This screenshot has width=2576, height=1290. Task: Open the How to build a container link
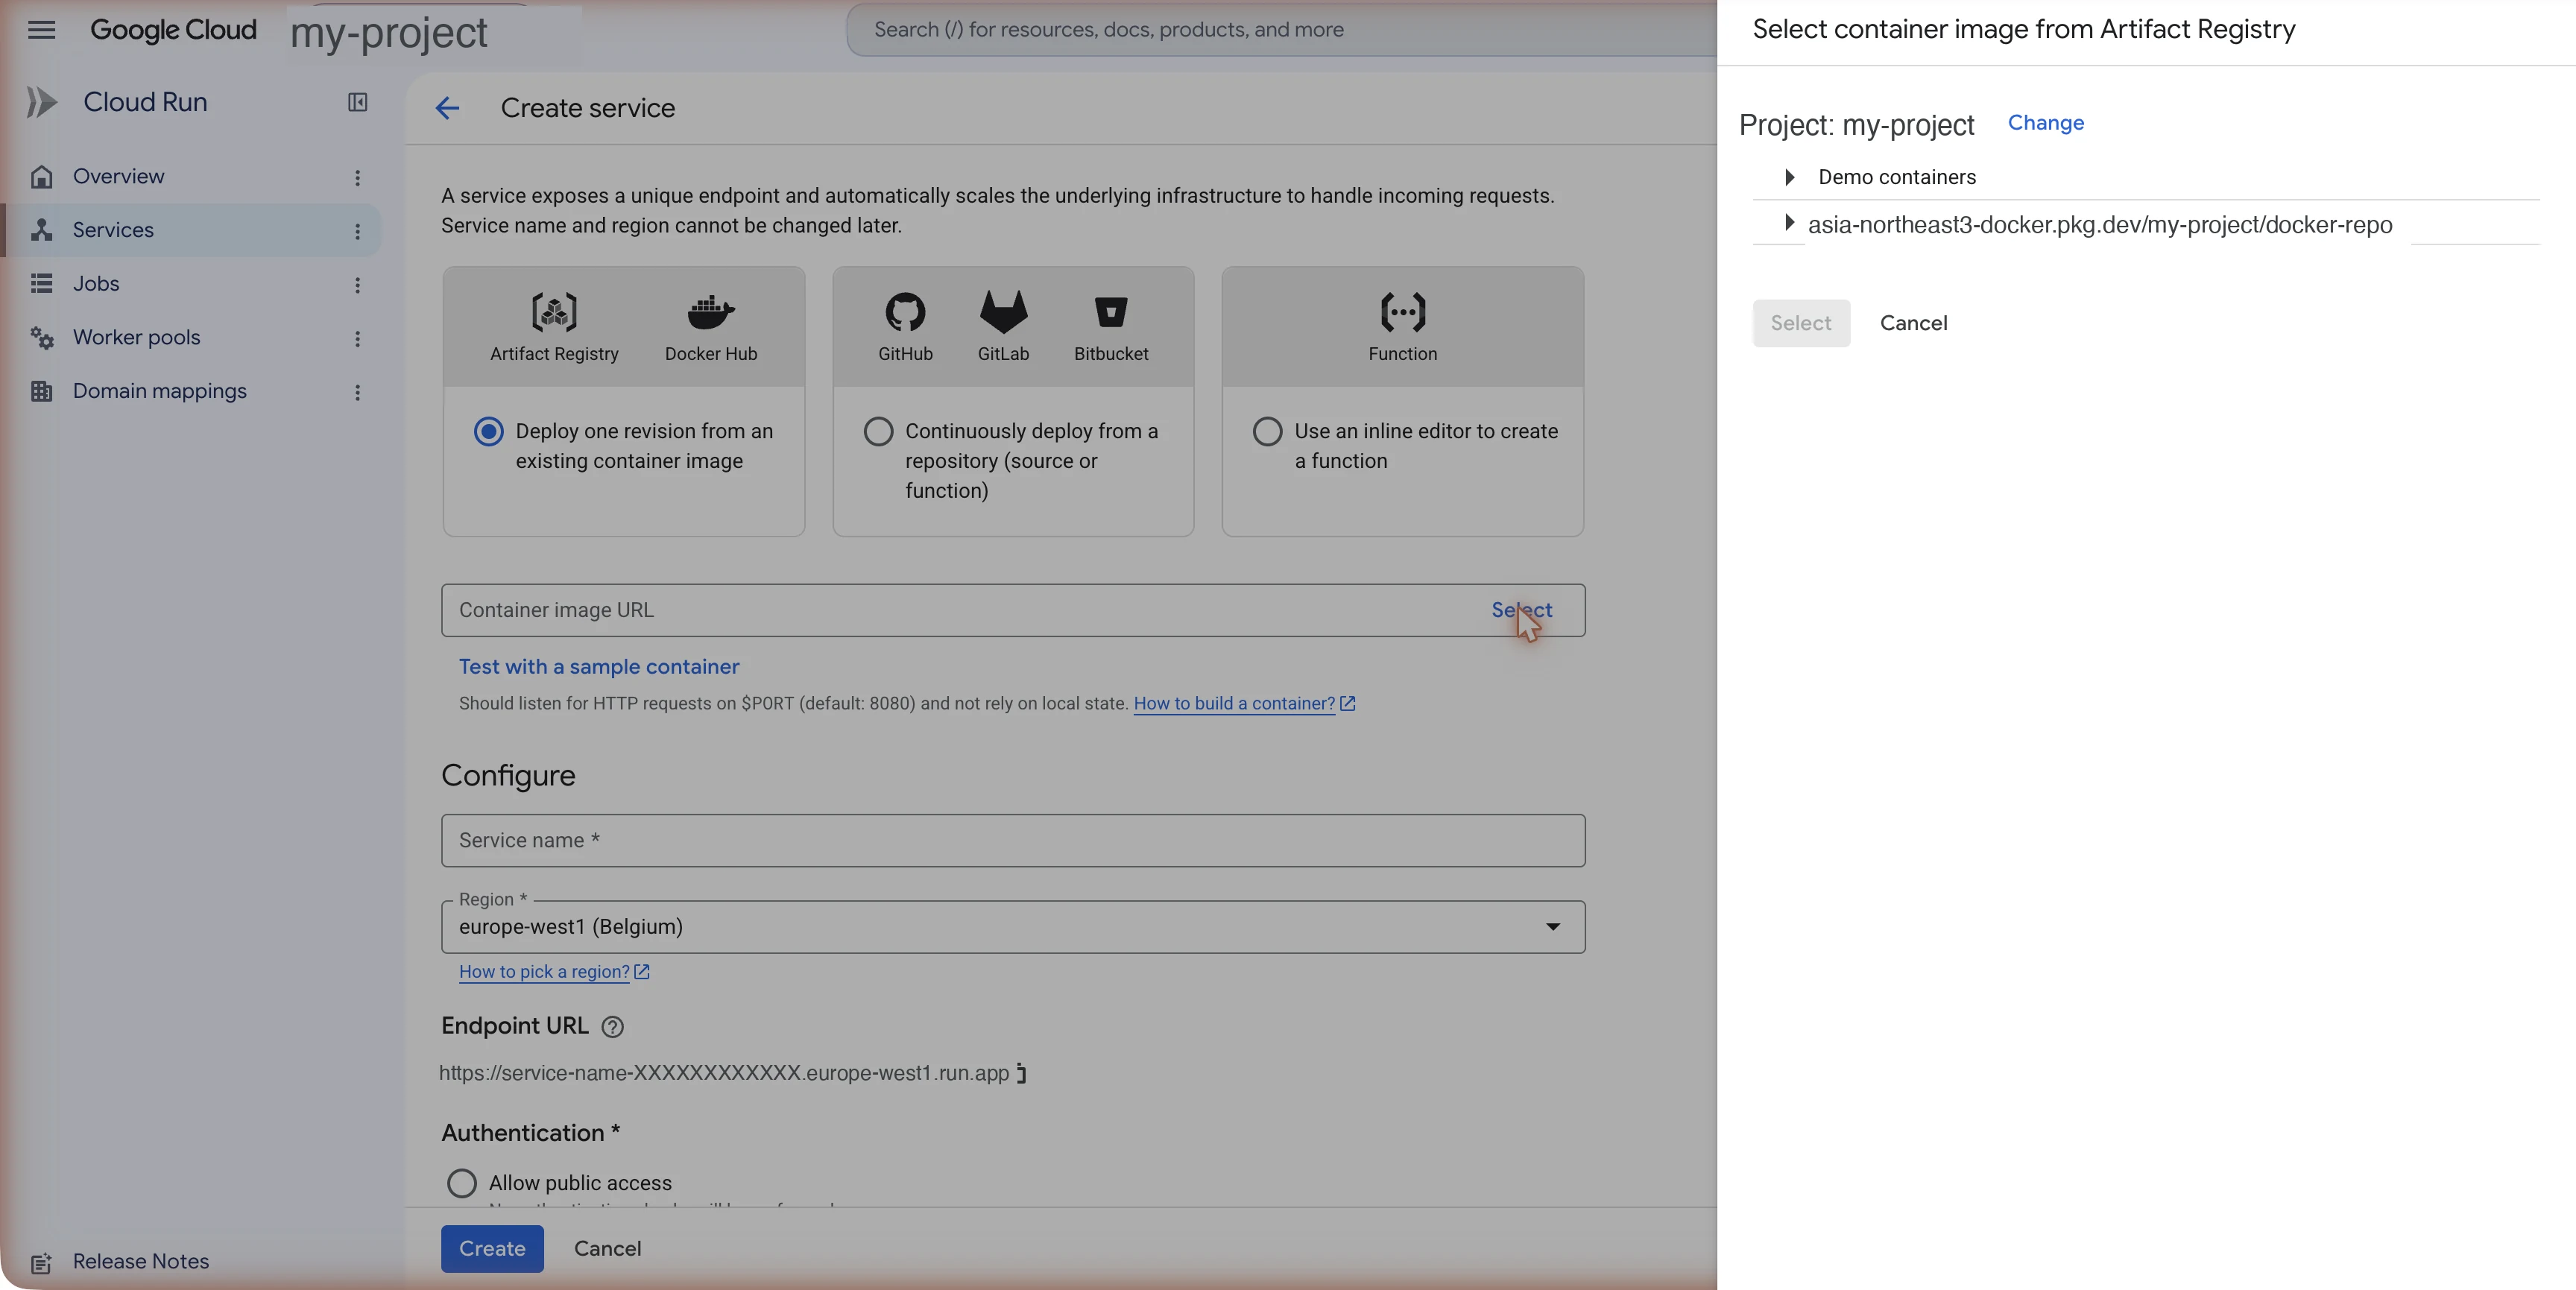[x=1244, y=704]
